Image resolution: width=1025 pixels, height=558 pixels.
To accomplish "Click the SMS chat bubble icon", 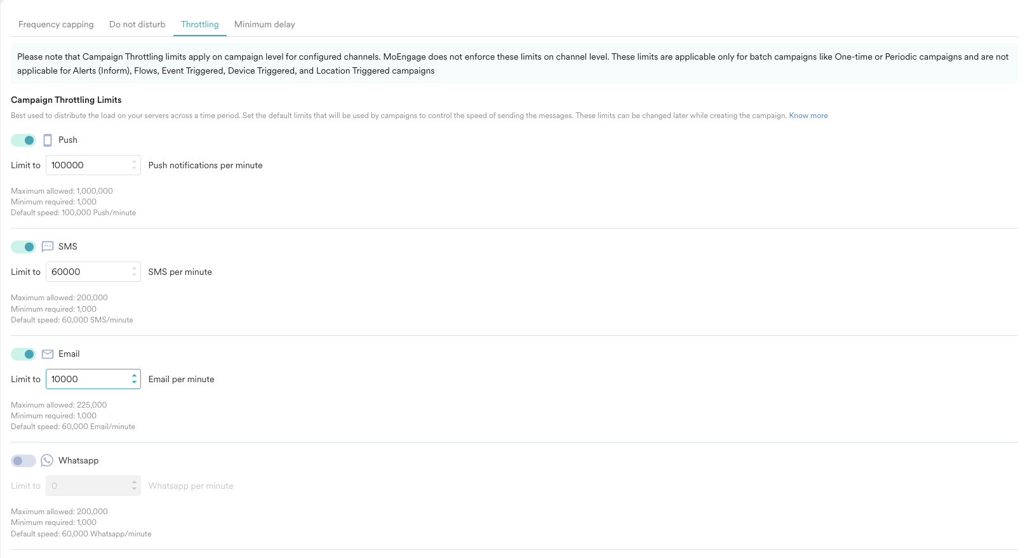I will pos(48,247).
